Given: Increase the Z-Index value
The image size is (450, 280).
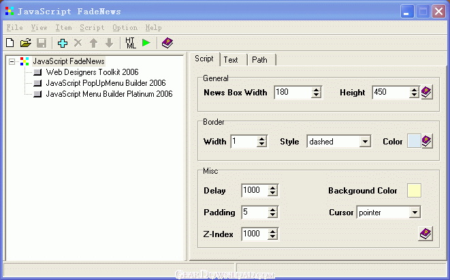Looking at the screenshot, I should pyautogui.click(x=272, y=232).
